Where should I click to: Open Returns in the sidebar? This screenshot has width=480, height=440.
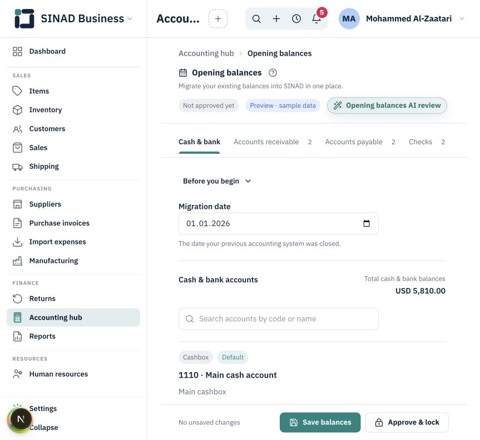[73, 299]
